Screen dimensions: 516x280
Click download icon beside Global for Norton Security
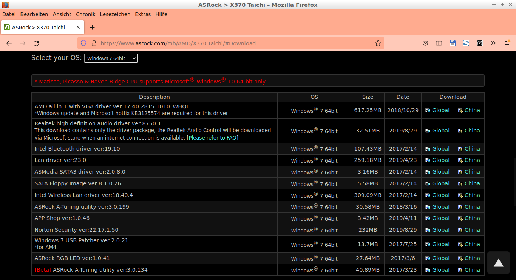pyautogui.click(x=428, y=230)
